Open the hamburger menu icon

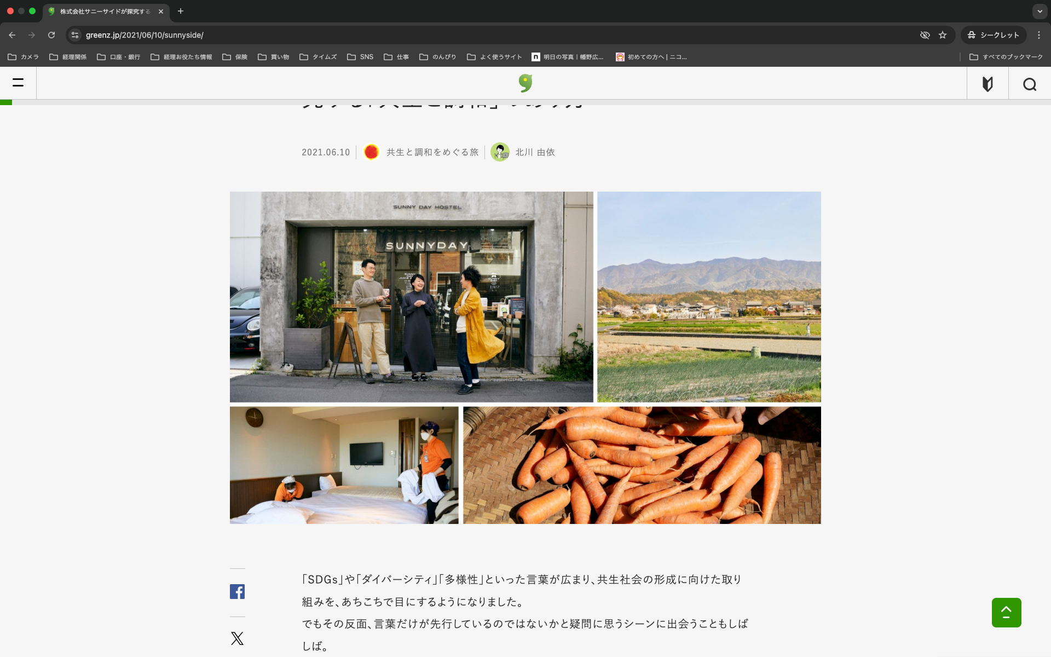click(x=18, y=83)
